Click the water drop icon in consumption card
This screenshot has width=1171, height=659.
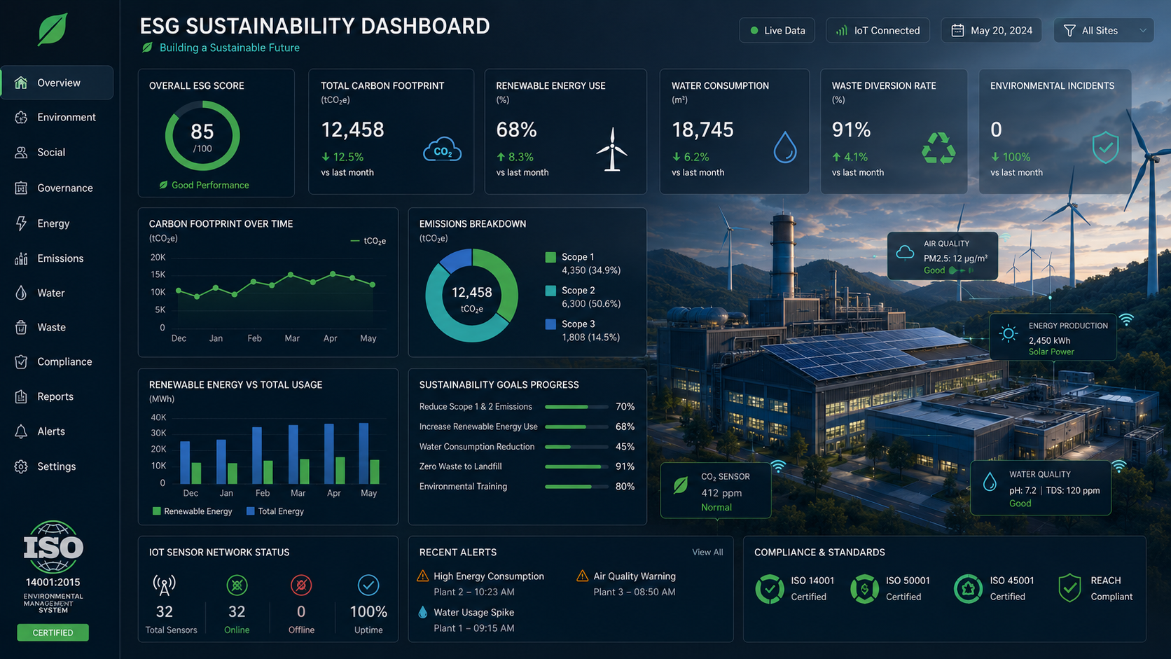click(x=785, y=148)
